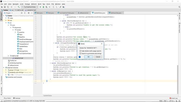Open the TODO tool window
Image resolution: width=181 pixels, height=102 pixels.
pyautogui.click(x=7, y=98)
